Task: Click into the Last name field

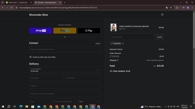Action: click(83, 78)
